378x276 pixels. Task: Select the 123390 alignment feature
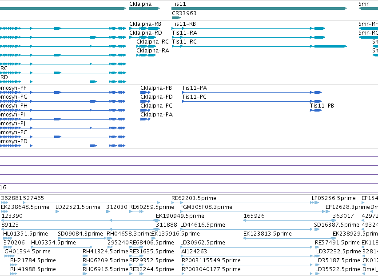pyautogui.click(x=80, y=220)
